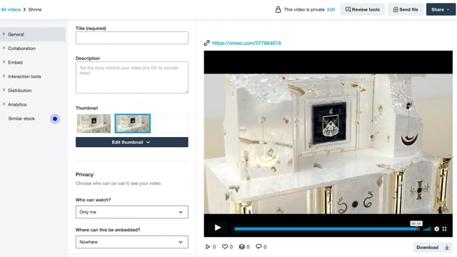Screen dimensions: 457x257
Task: Select the blank third thumbnail slot
Action: tap(171, 124)
